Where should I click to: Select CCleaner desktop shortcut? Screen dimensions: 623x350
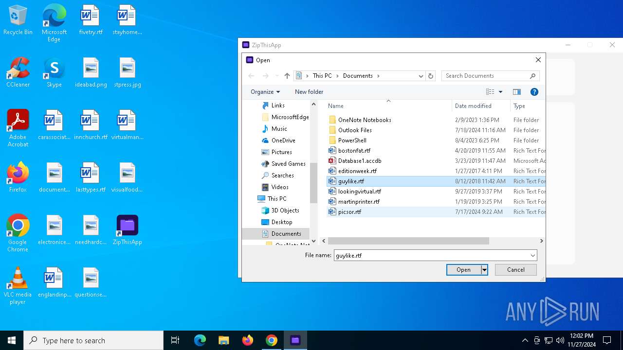point(18,73)
